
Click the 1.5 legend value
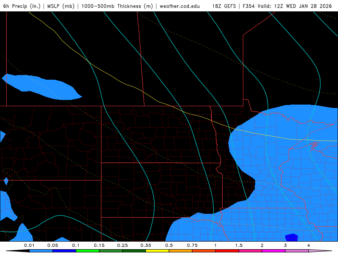(x=239, y=245)
